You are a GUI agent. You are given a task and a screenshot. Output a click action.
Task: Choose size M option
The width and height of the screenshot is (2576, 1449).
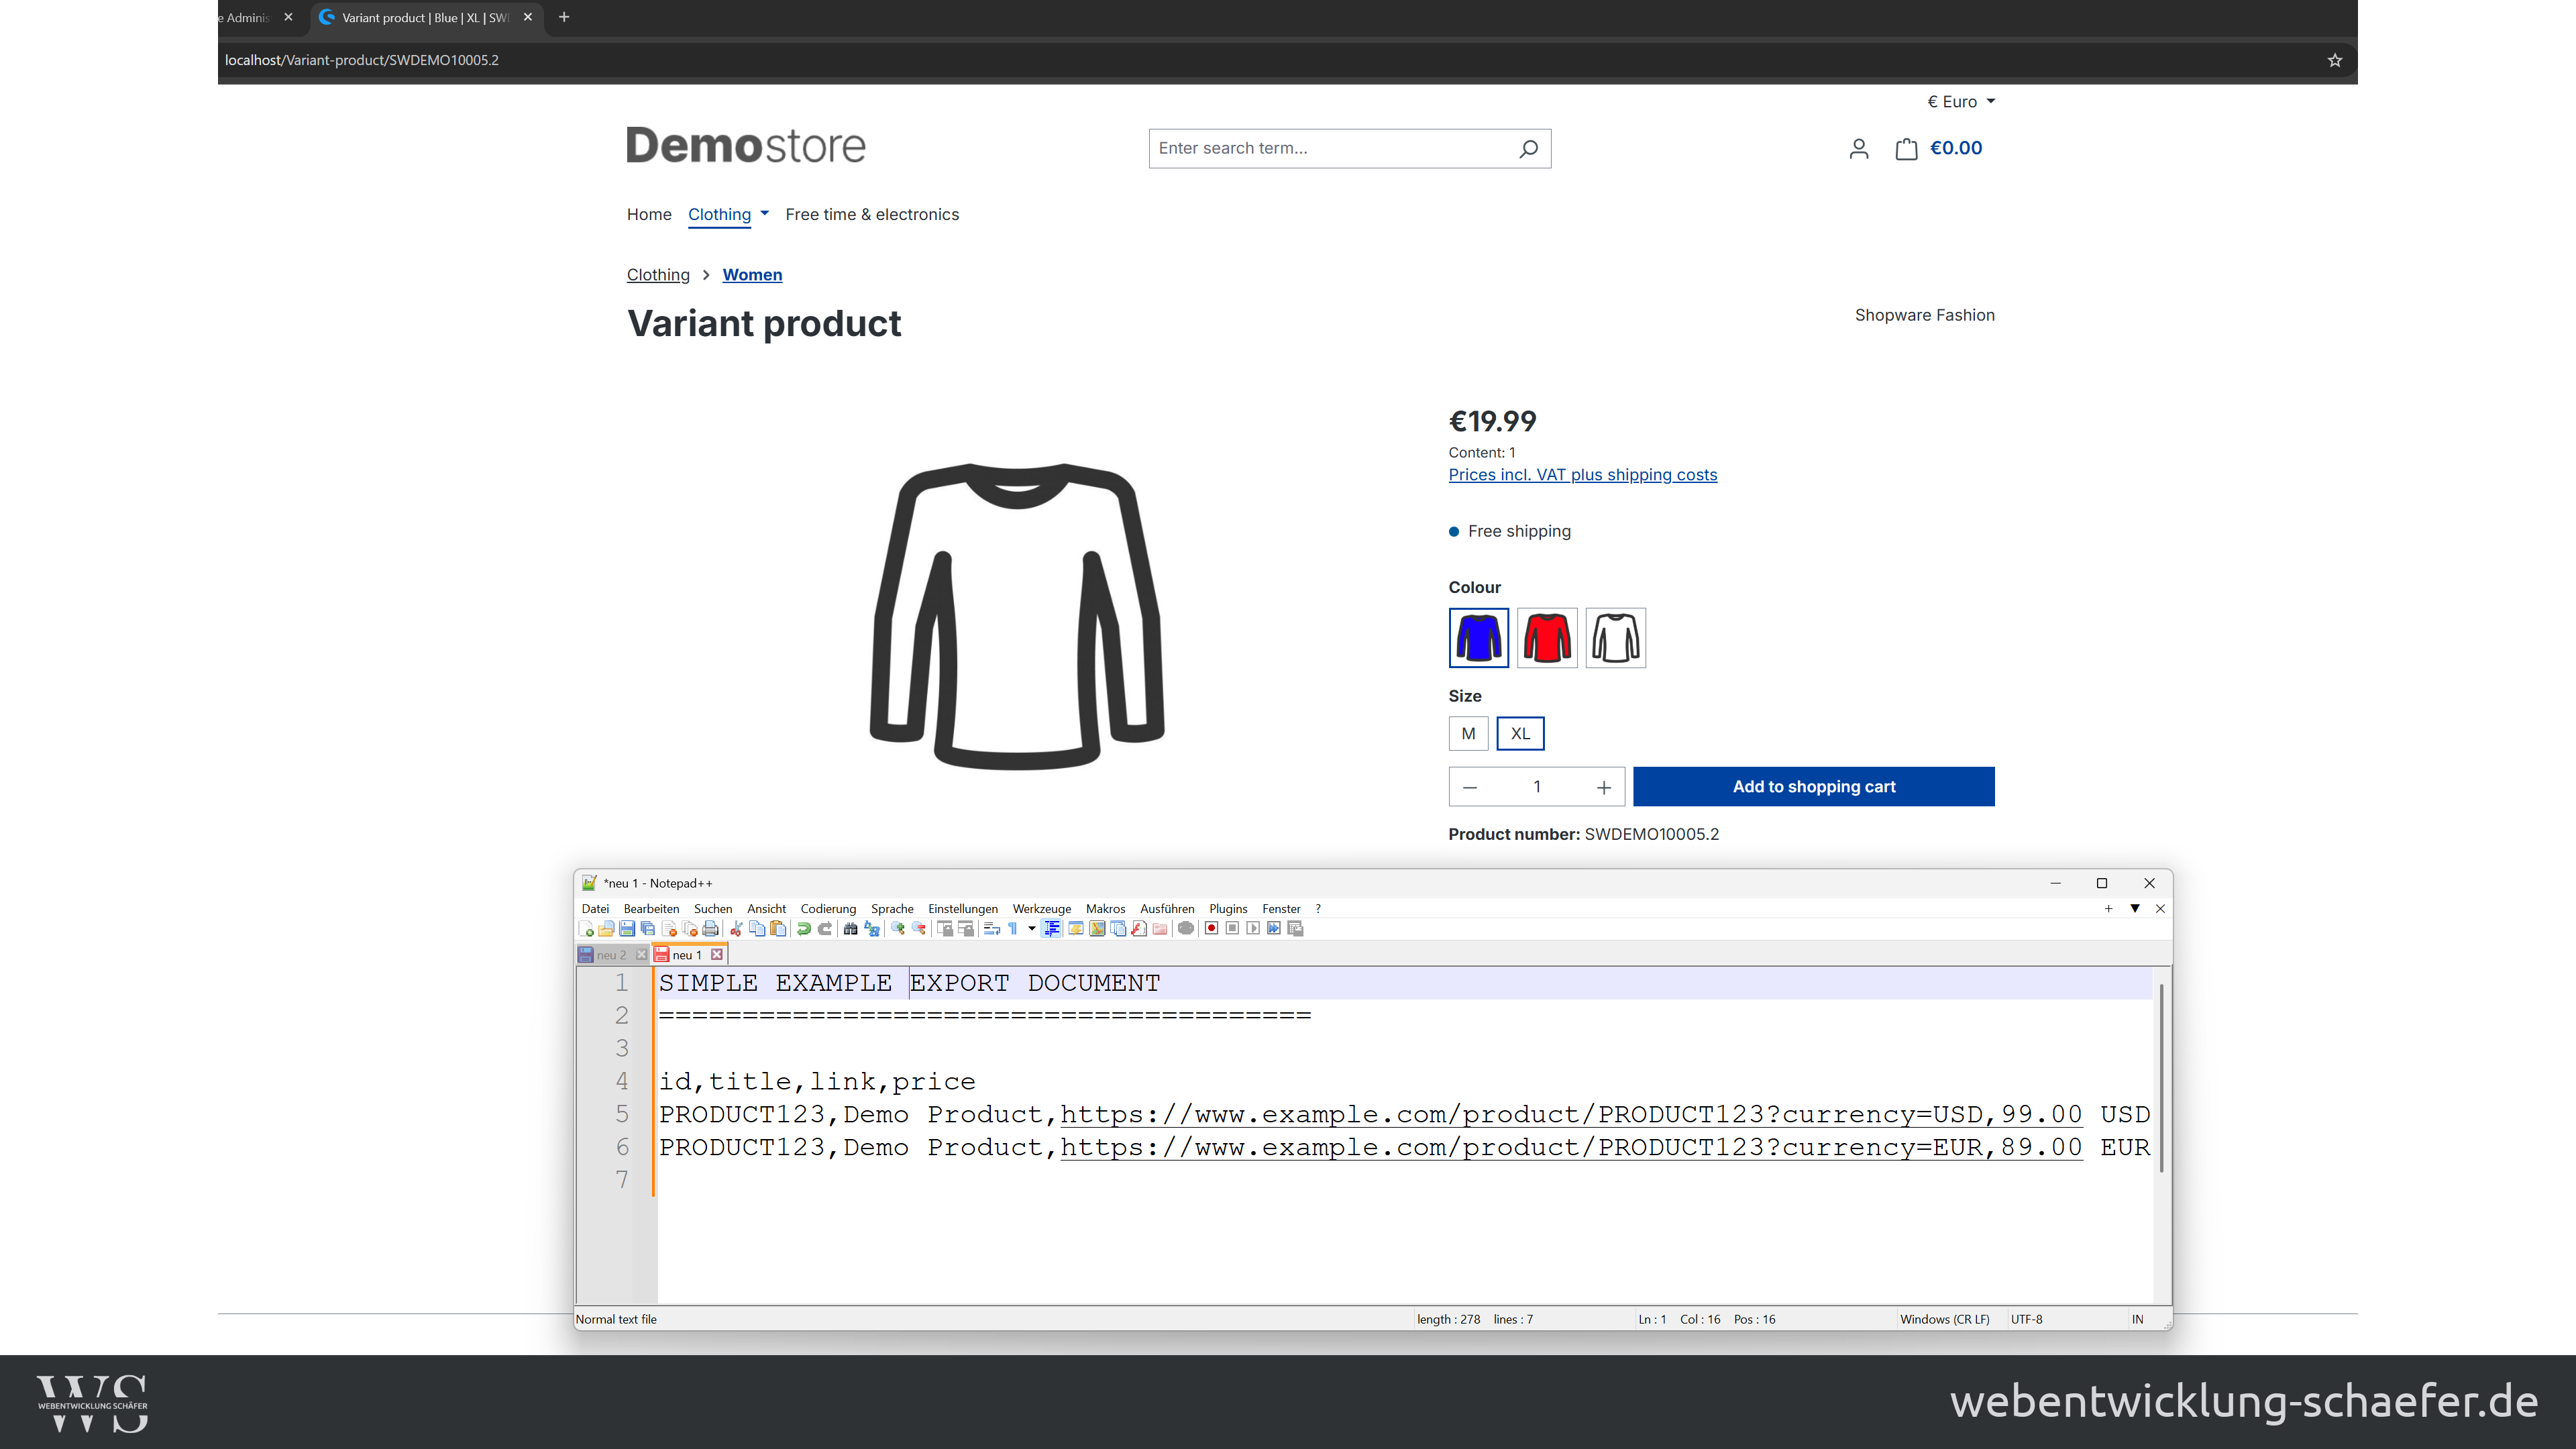click(1468, 733)
